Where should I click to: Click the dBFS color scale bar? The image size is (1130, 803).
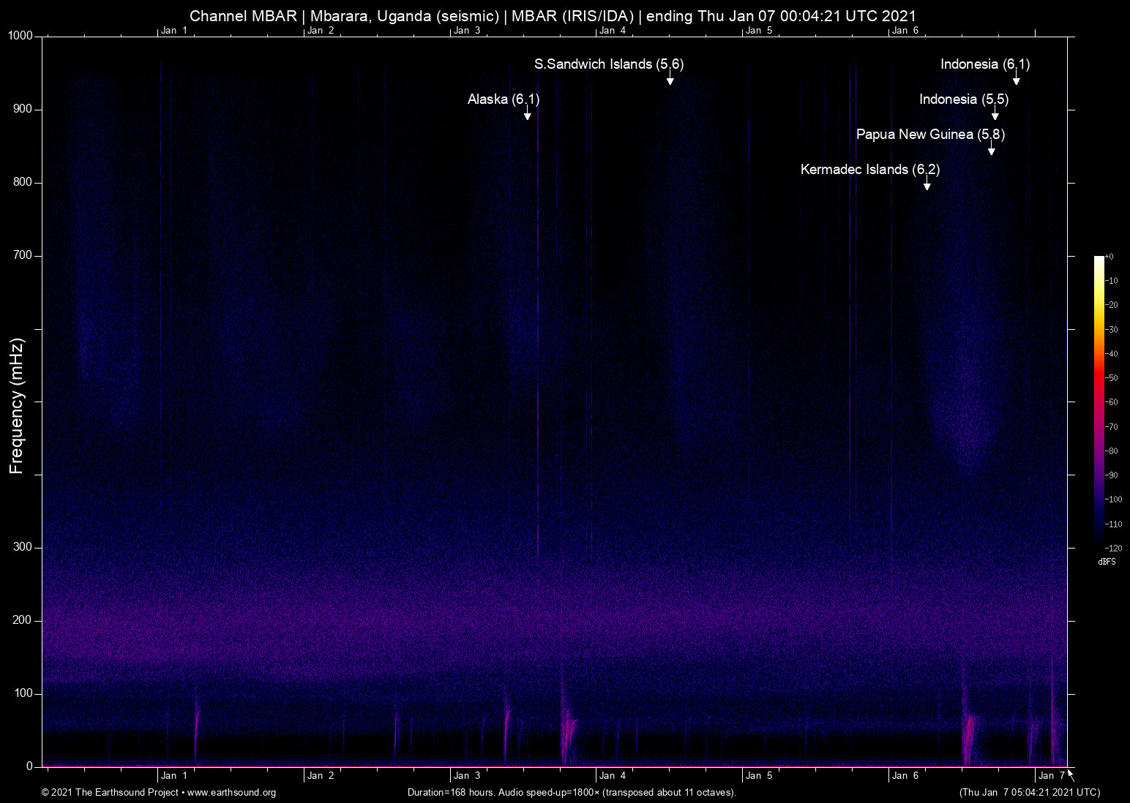(1099, 401)
